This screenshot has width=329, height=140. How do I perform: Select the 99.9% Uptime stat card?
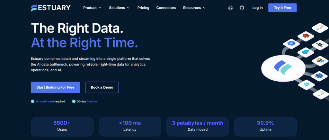click(265, 126)
